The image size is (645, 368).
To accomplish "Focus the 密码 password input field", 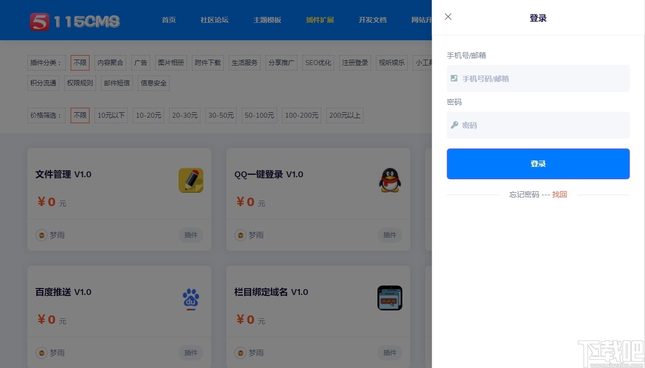I will (538, 125).
